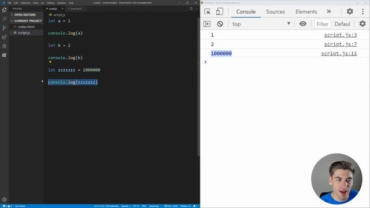Open the Debug menu
The image size is (370, 208).
(50, 3)
